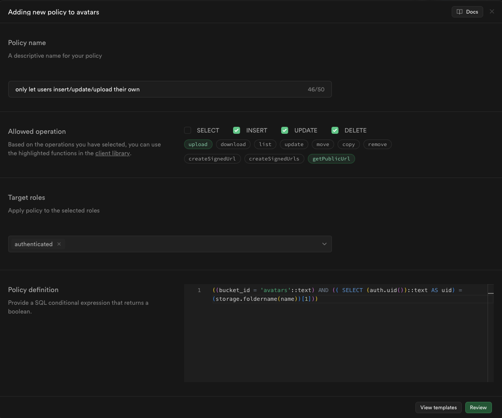Select the copy function badge
The width and height of the screenshot is (502, 418).
(x=349, y=144)
